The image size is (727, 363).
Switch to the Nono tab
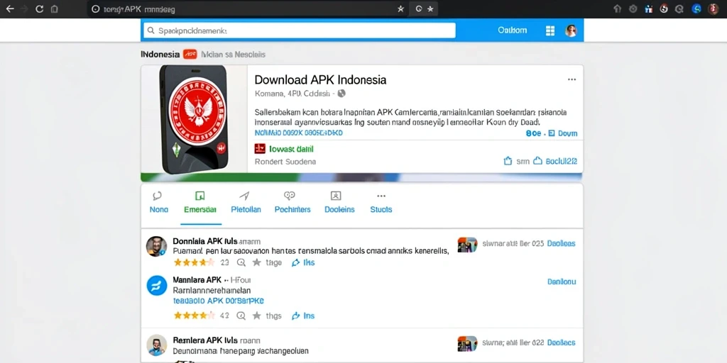pyautogui.click(x=158, y=203)
